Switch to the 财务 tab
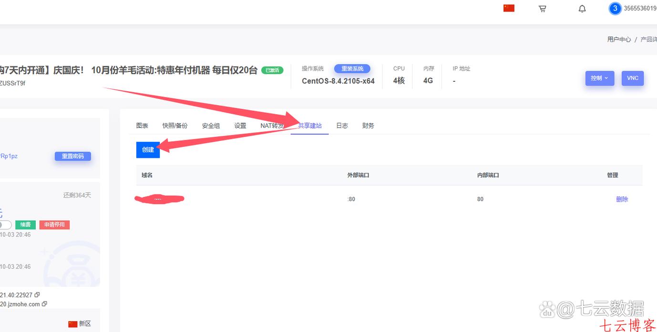Screen dimensions: 657x332 tap(368, 125)
